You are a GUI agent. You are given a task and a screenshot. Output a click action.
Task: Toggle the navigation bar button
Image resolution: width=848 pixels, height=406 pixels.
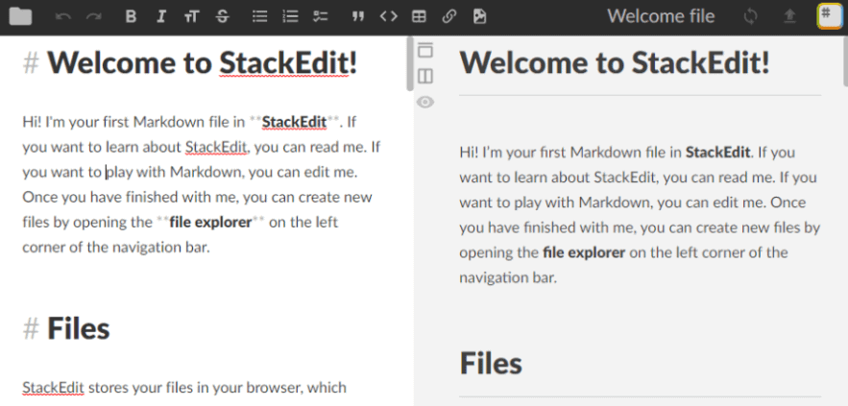[x=425, y=50]
